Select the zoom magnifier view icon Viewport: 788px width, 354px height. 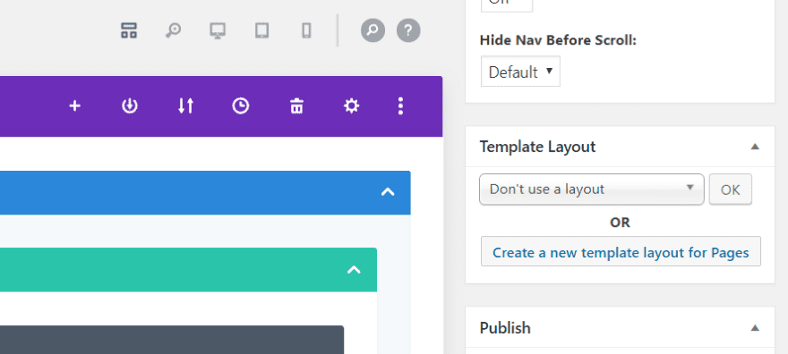pyautogui.click(x=173, y=30)
